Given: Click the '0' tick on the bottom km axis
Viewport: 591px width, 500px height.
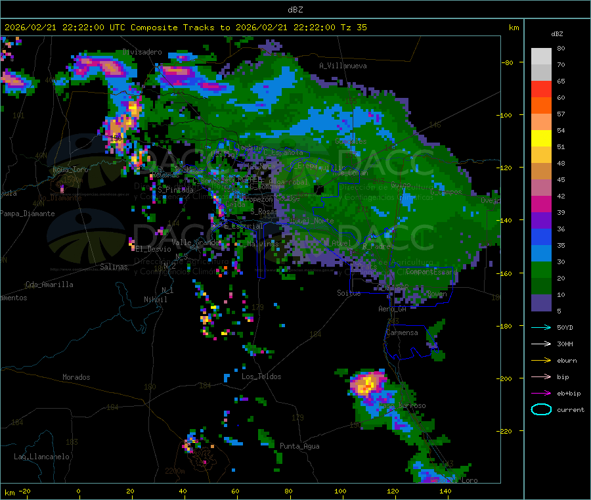Looking at the screenshot, I should pyautogui.click(x=78, y=491).
